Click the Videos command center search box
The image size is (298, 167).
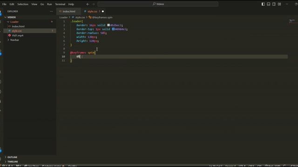[x=158, y=4]
